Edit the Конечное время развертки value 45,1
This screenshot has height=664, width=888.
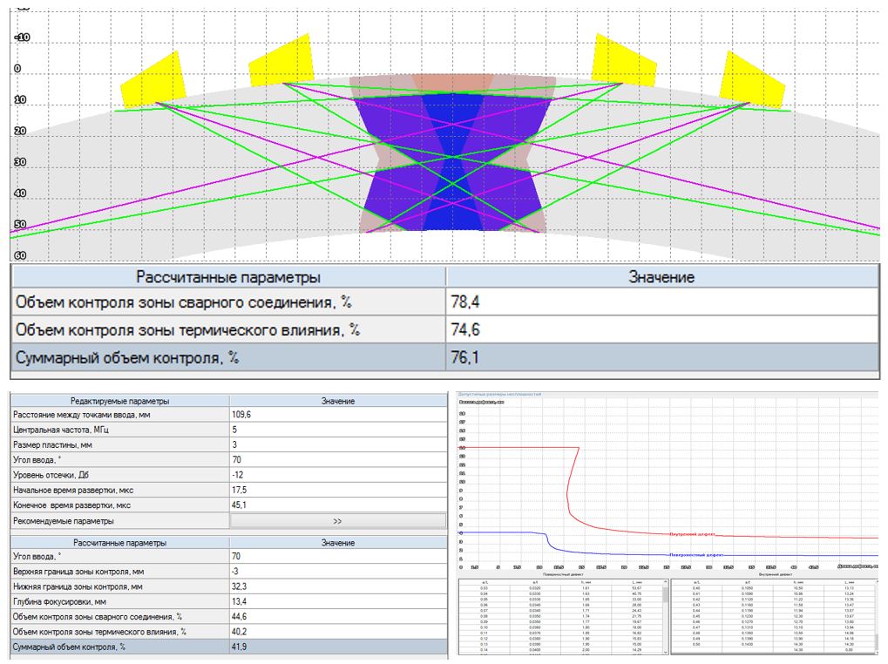click(x=337, y=505)
